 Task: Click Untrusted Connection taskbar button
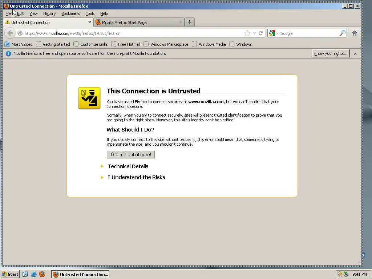tap(80, 275)
